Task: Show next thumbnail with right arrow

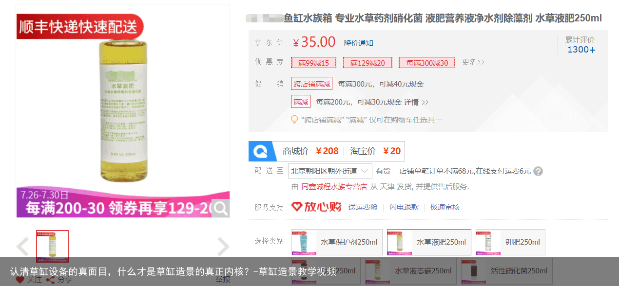Action: [x=223, y=247]
